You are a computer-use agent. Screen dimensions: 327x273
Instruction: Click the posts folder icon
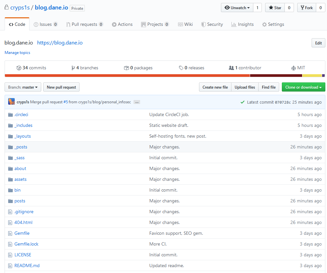click(x=10, y=201)
